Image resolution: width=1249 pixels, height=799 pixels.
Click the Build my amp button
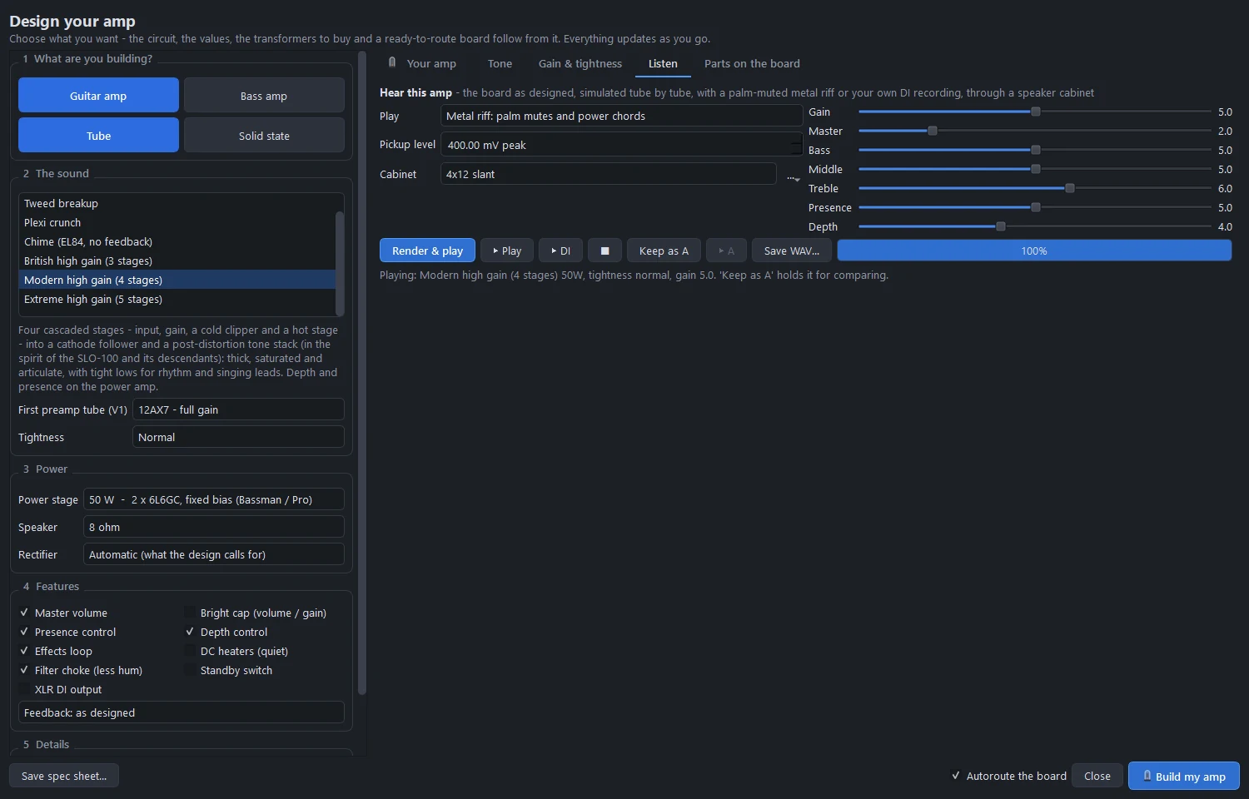pyautogui.click(x=1183, y=776)
